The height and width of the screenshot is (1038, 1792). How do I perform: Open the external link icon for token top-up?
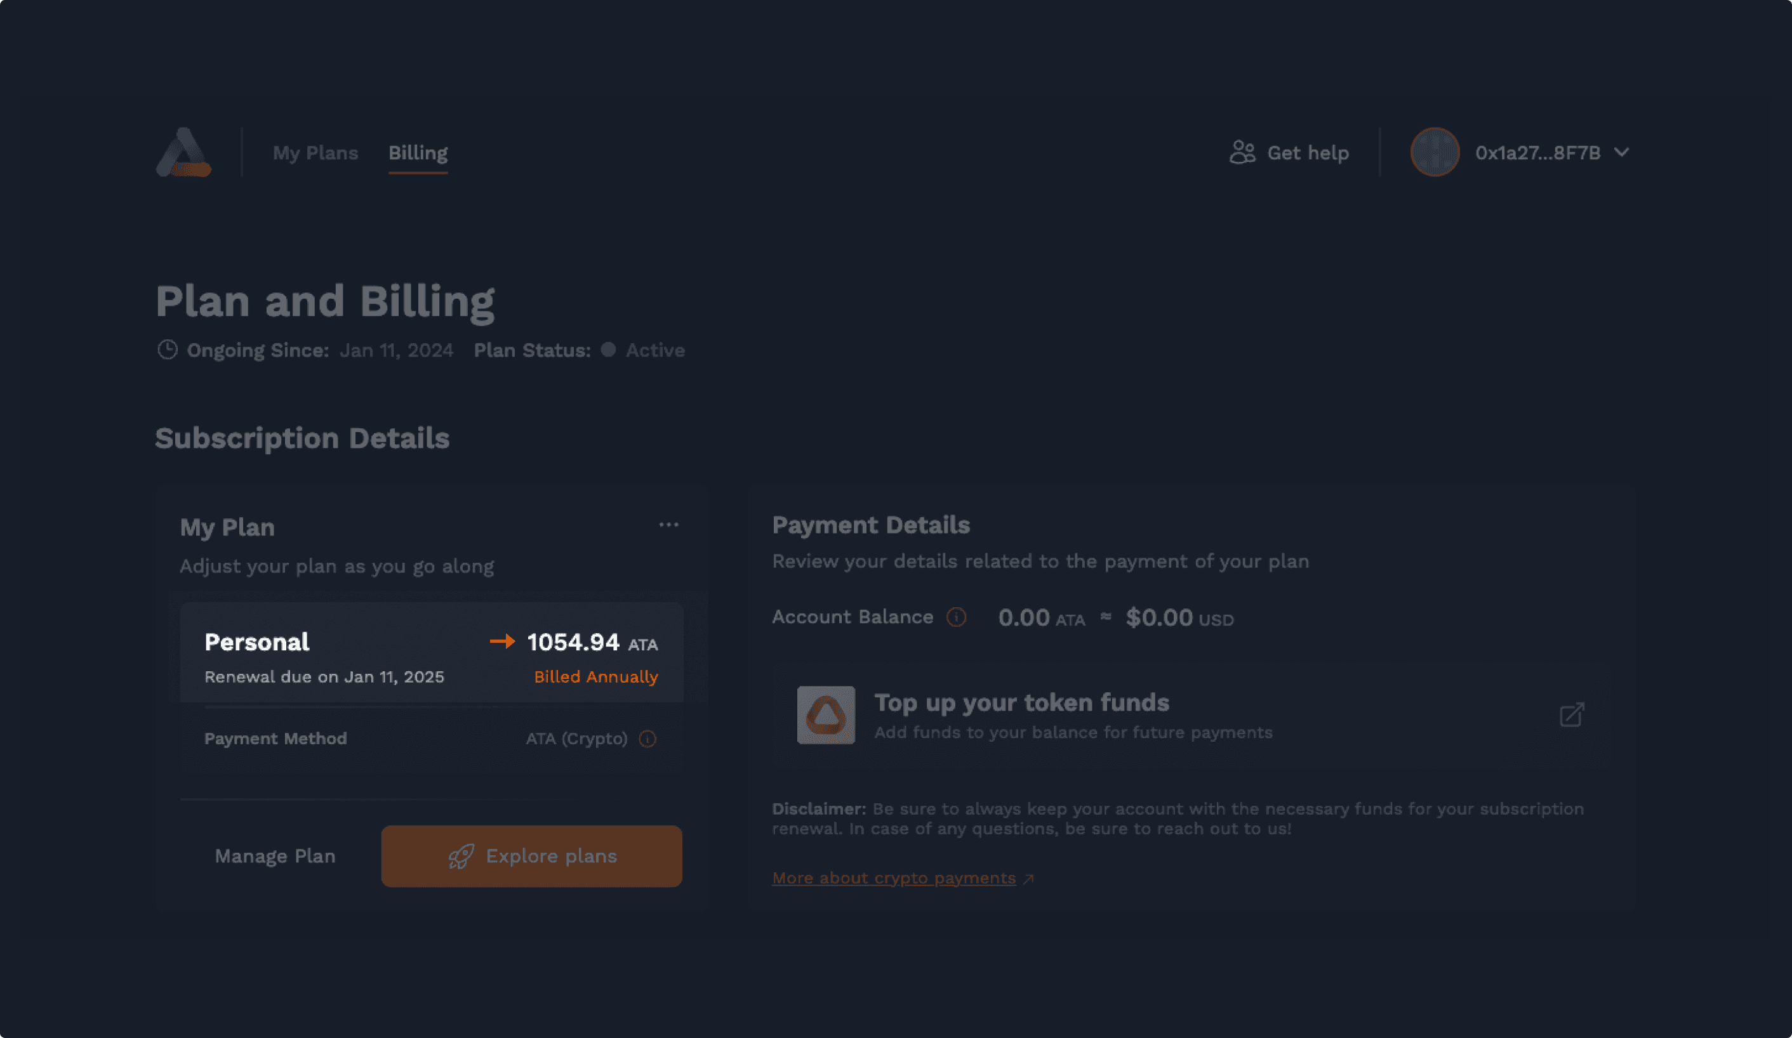(1572, 714)
